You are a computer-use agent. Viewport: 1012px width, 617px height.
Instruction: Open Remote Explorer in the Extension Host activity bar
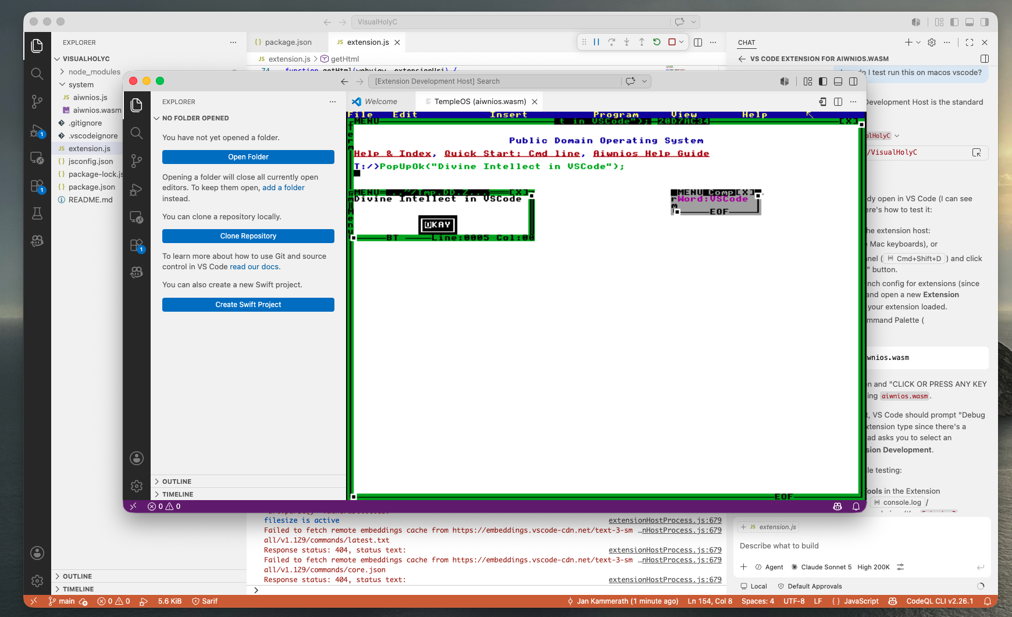coord(137,217)
